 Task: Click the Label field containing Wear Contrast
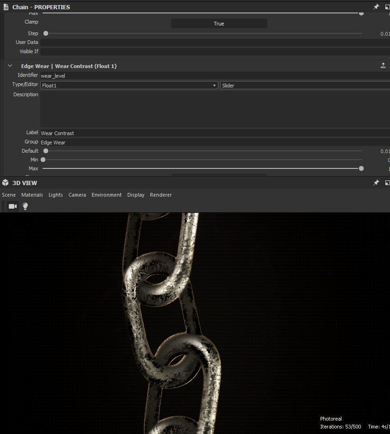[x=215, y=133]
